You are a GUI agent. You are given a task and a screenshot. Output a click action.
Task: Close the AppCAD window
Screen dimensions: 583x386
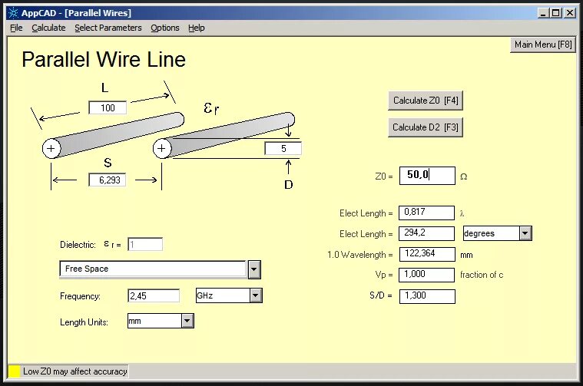coord(570,13)
